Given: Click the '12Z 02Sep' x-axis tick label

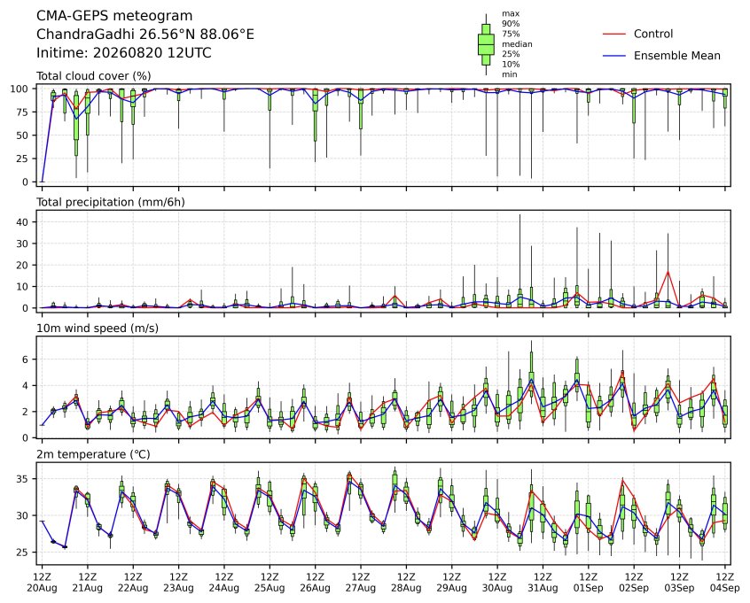Looking at the screenshot, I should point(634,583).
